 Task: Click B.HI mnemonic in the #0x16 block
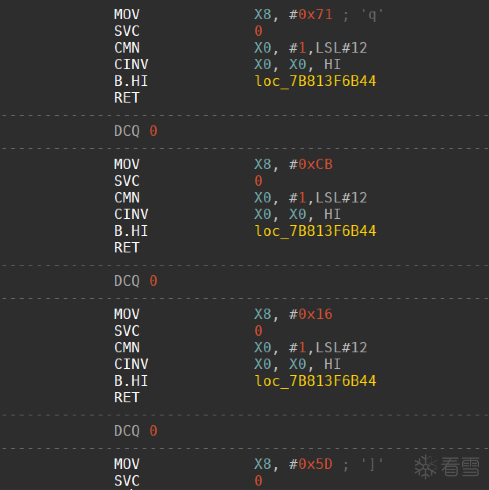131,381
